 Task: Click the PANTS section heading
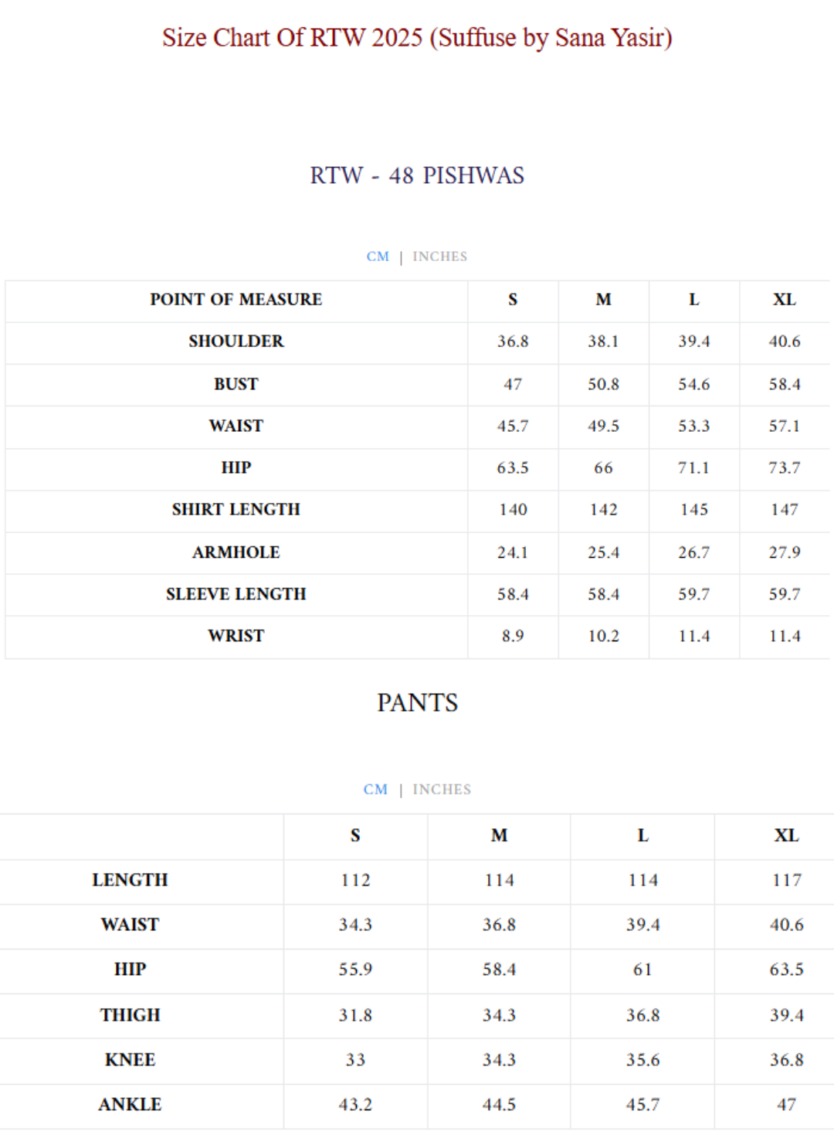[x=417, y=702]
